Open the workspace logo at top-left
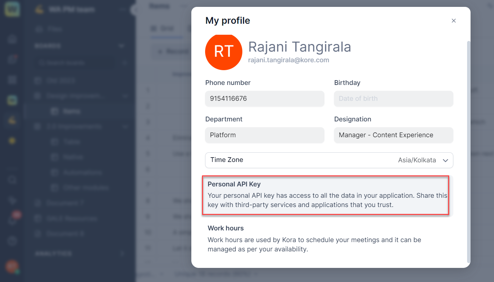Screen dimensions: 494x282 coord(12,10)
